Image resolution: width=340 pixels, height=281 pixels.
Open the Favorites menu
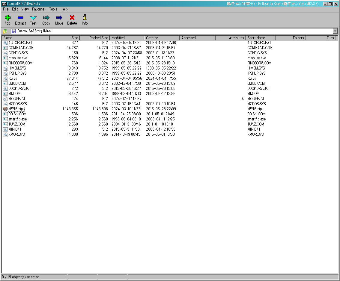coord(39,9)
